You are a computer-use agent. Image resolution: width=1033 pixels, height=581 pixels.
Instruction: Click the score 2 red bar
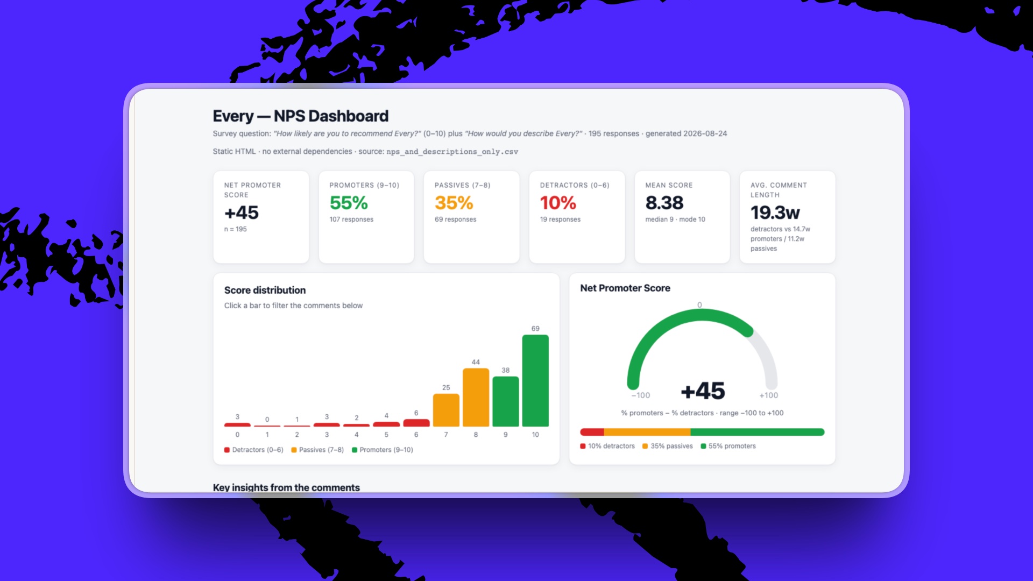297,426
